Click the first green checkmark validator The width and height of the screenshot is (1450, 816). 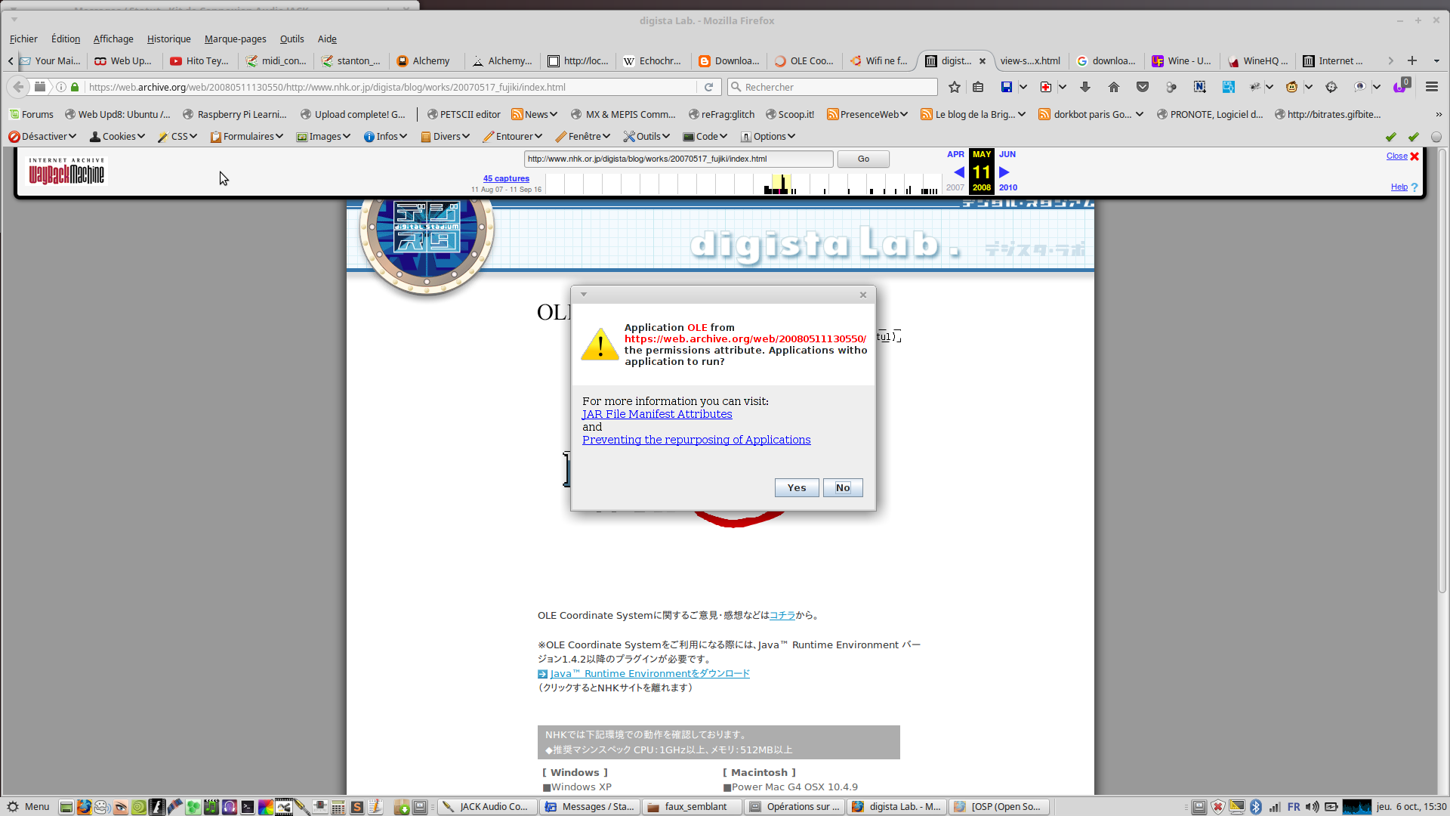coord(1390,137)
